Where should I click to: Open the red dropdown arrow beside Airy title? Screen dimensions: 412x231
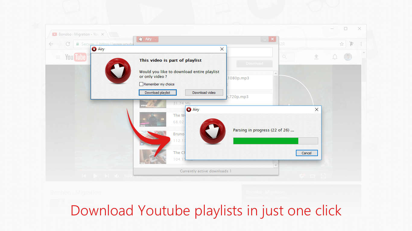click(156, 39)
